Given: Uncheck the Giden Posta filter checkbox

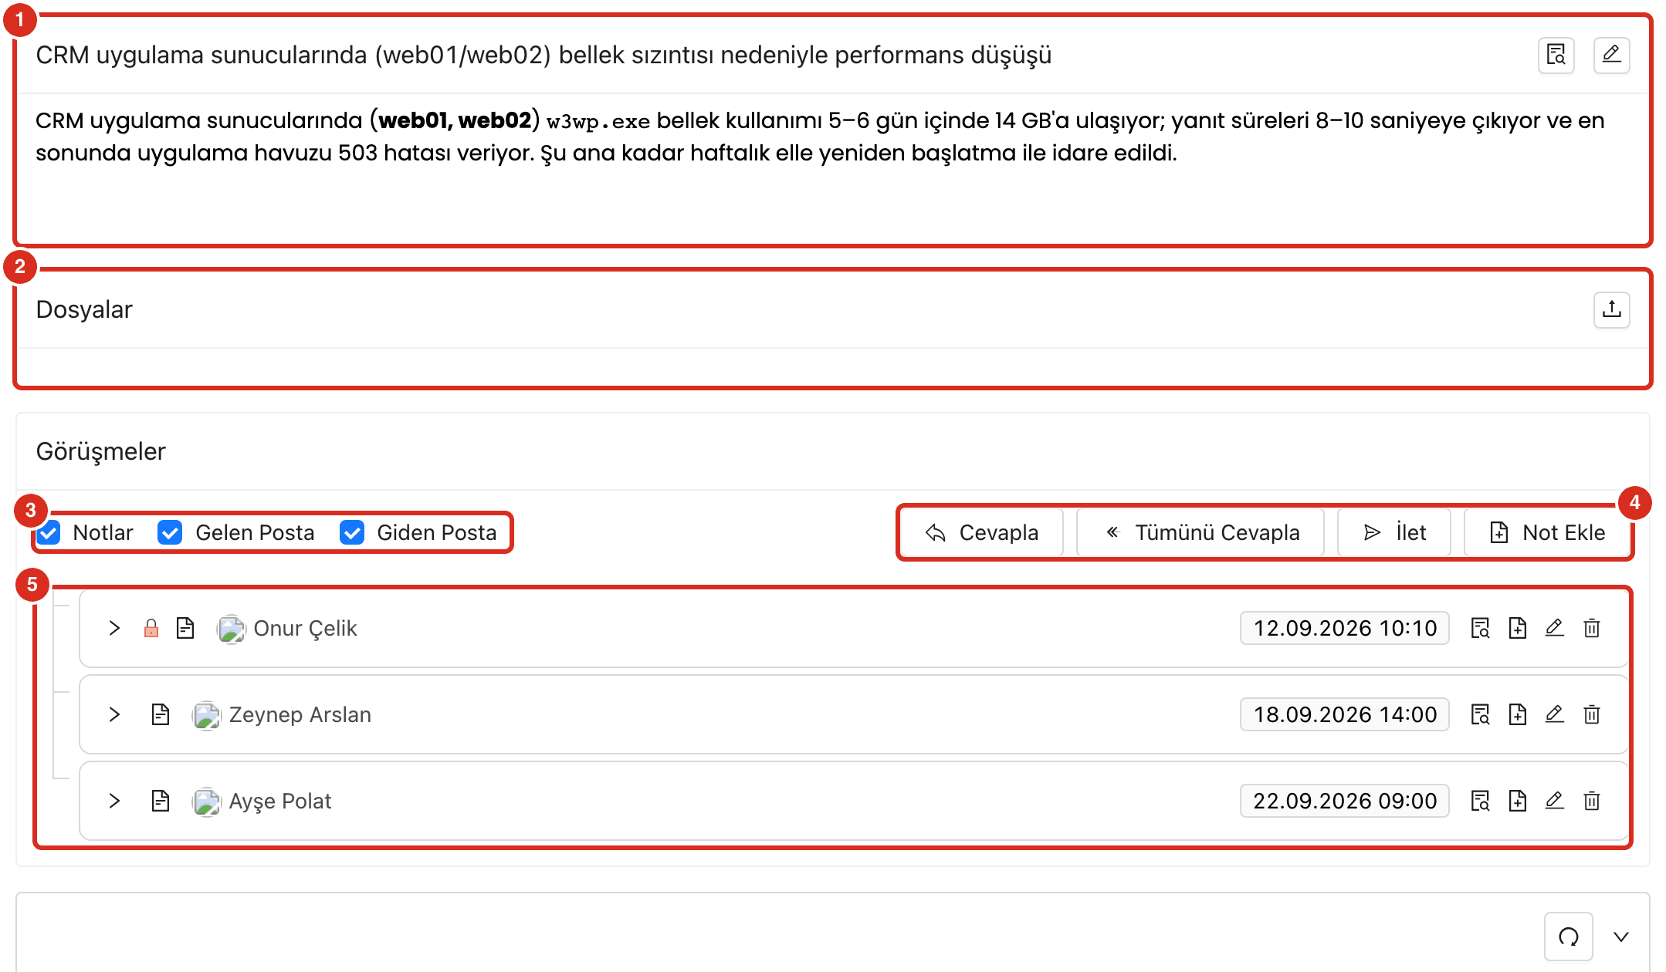Looking at the screenshot, I should pyautogui.click(x=352, y=533).
